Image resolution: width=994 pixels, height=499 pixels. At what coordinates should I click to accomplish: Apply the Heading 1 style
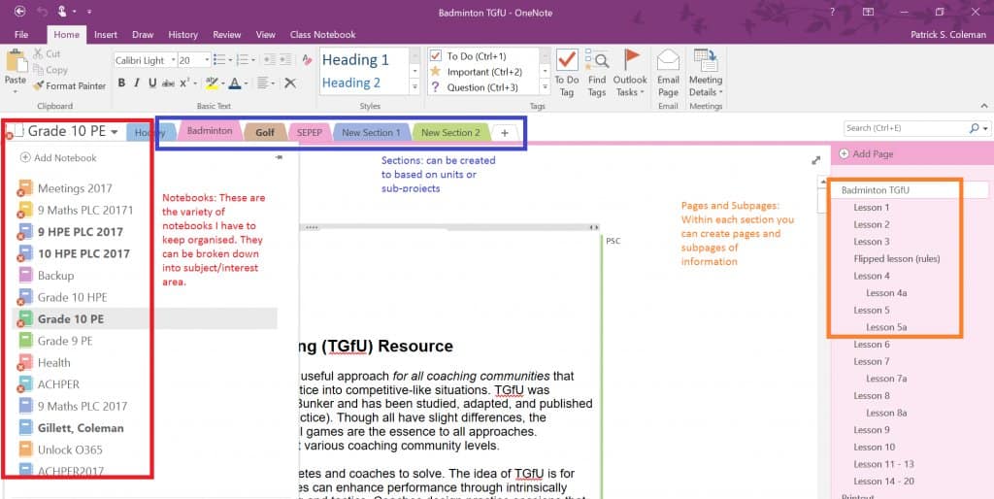tap(355, 59)
